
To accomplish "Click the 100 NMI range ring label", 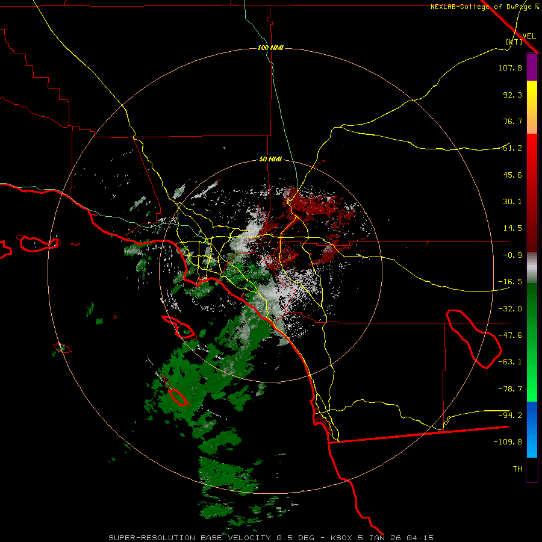I will (270, 48).
